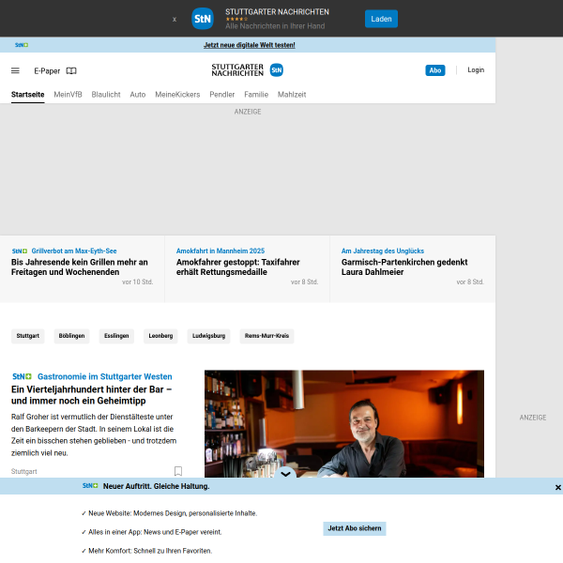Click the StN app icon in the top banner
563x563 pixels.
point(203,19)
